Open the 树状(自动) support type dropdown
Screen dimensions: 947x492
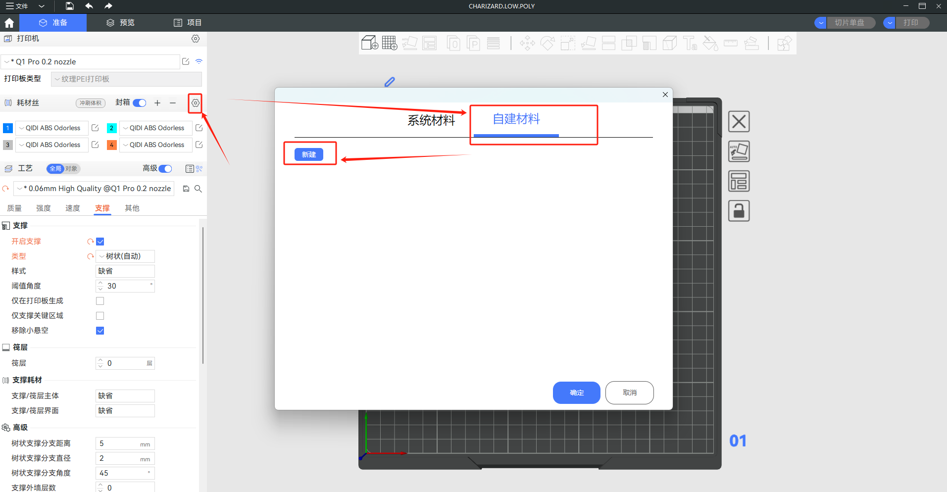click(x=125, y=256)
